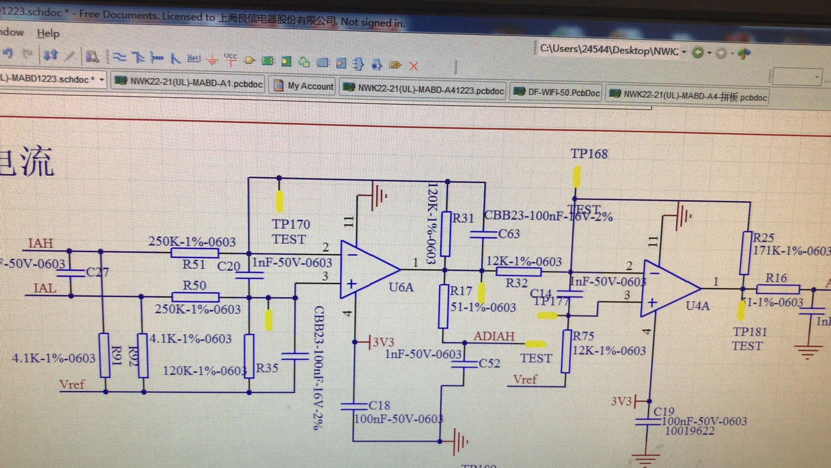The width and height of the screenshot is (831, 468).
Task: Select the Place Part gate icon
Action: pyautogui.click(x=249, y=61)
